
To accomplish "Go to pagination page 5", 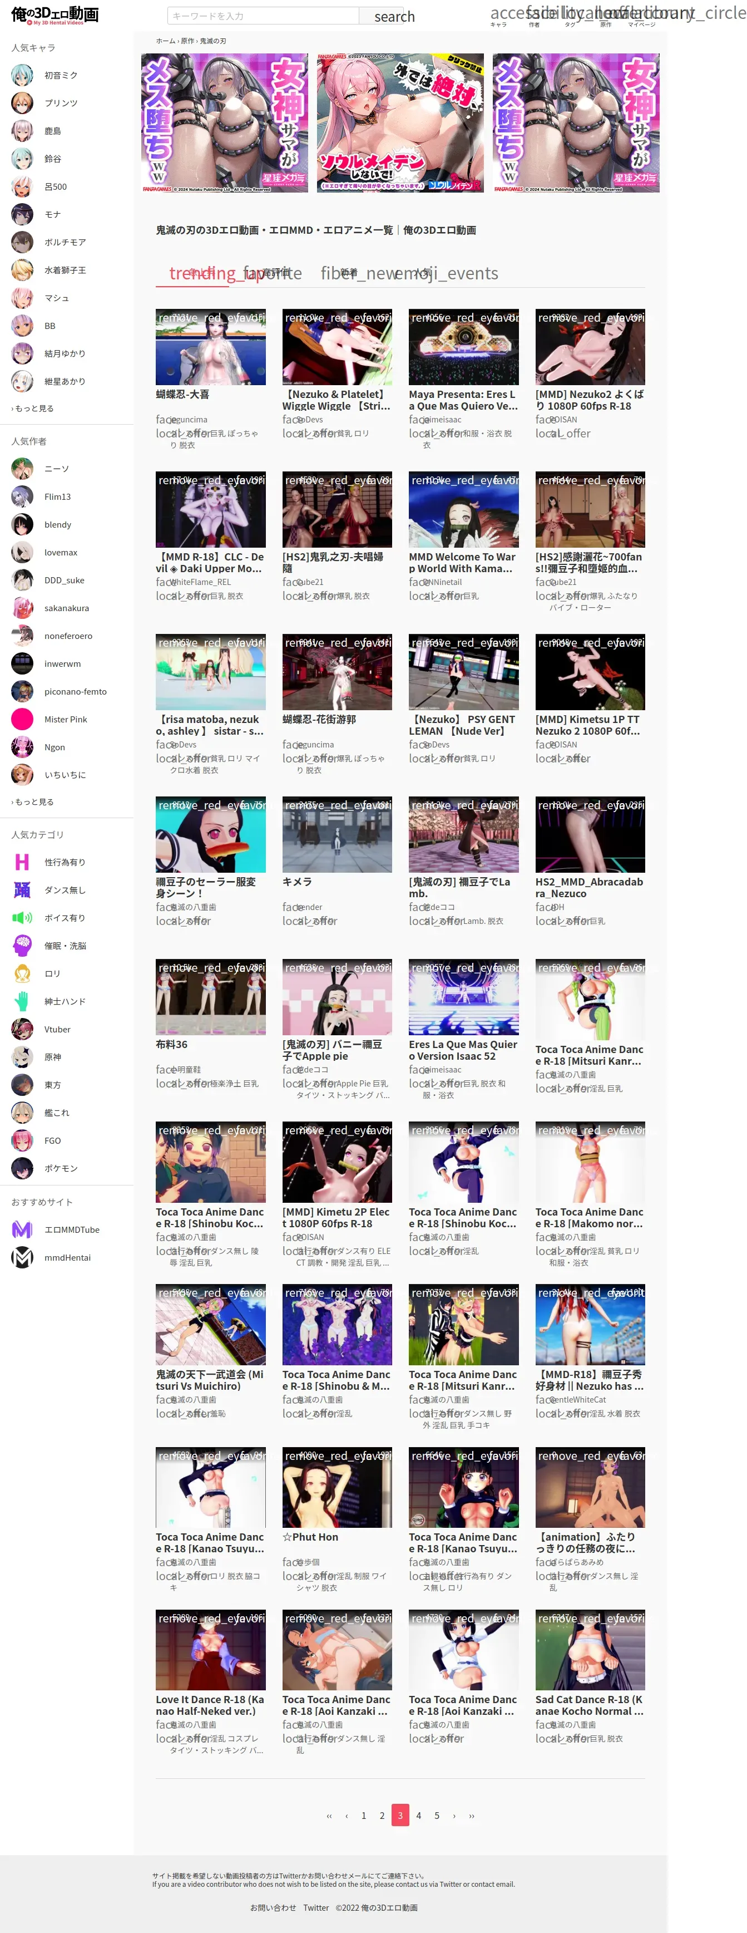I will 437,1815.
